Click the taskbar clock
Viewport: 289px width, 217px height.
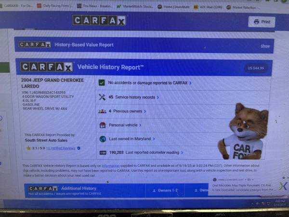[x=279, y=203]
